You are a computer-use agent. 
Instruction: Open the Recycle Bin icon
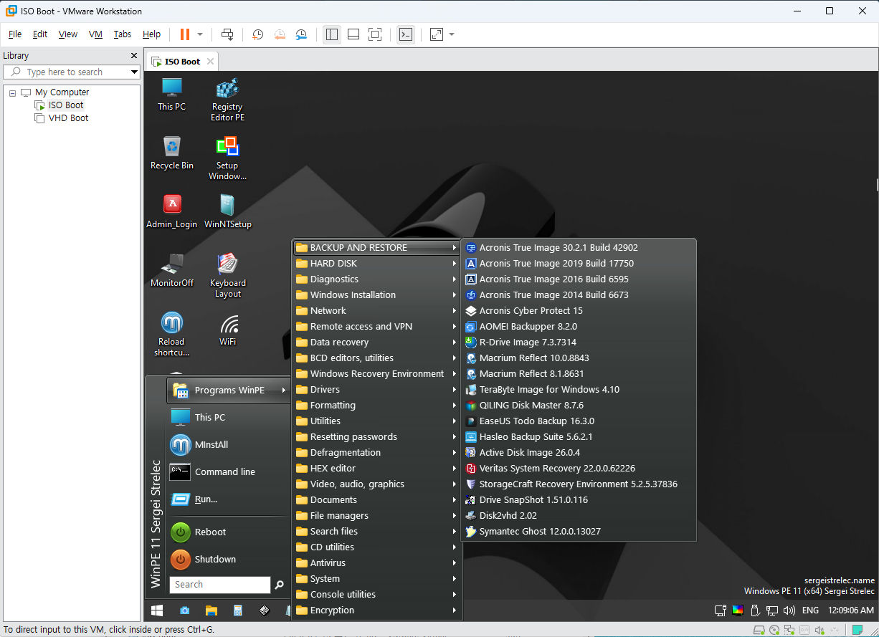point(171,153)
